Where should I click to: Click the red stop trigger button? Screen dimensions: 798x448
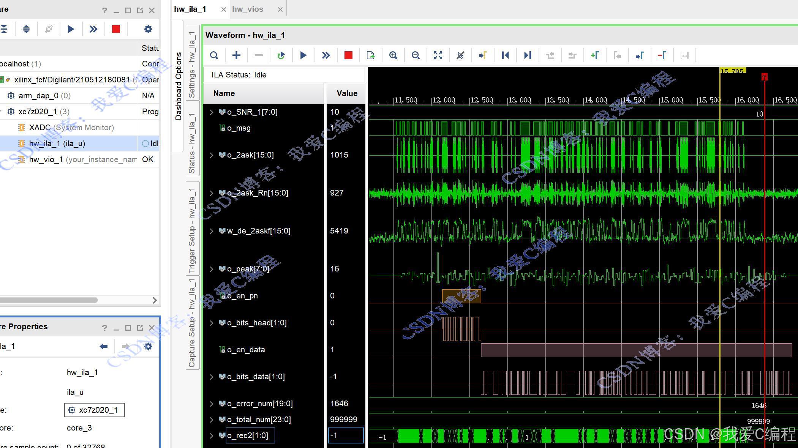pyautogui.click(x=348, y=55)
